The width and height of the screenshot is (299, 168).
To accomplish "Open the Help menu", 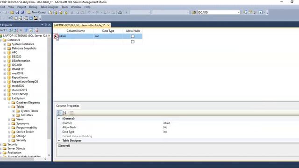I will (87, 7).
